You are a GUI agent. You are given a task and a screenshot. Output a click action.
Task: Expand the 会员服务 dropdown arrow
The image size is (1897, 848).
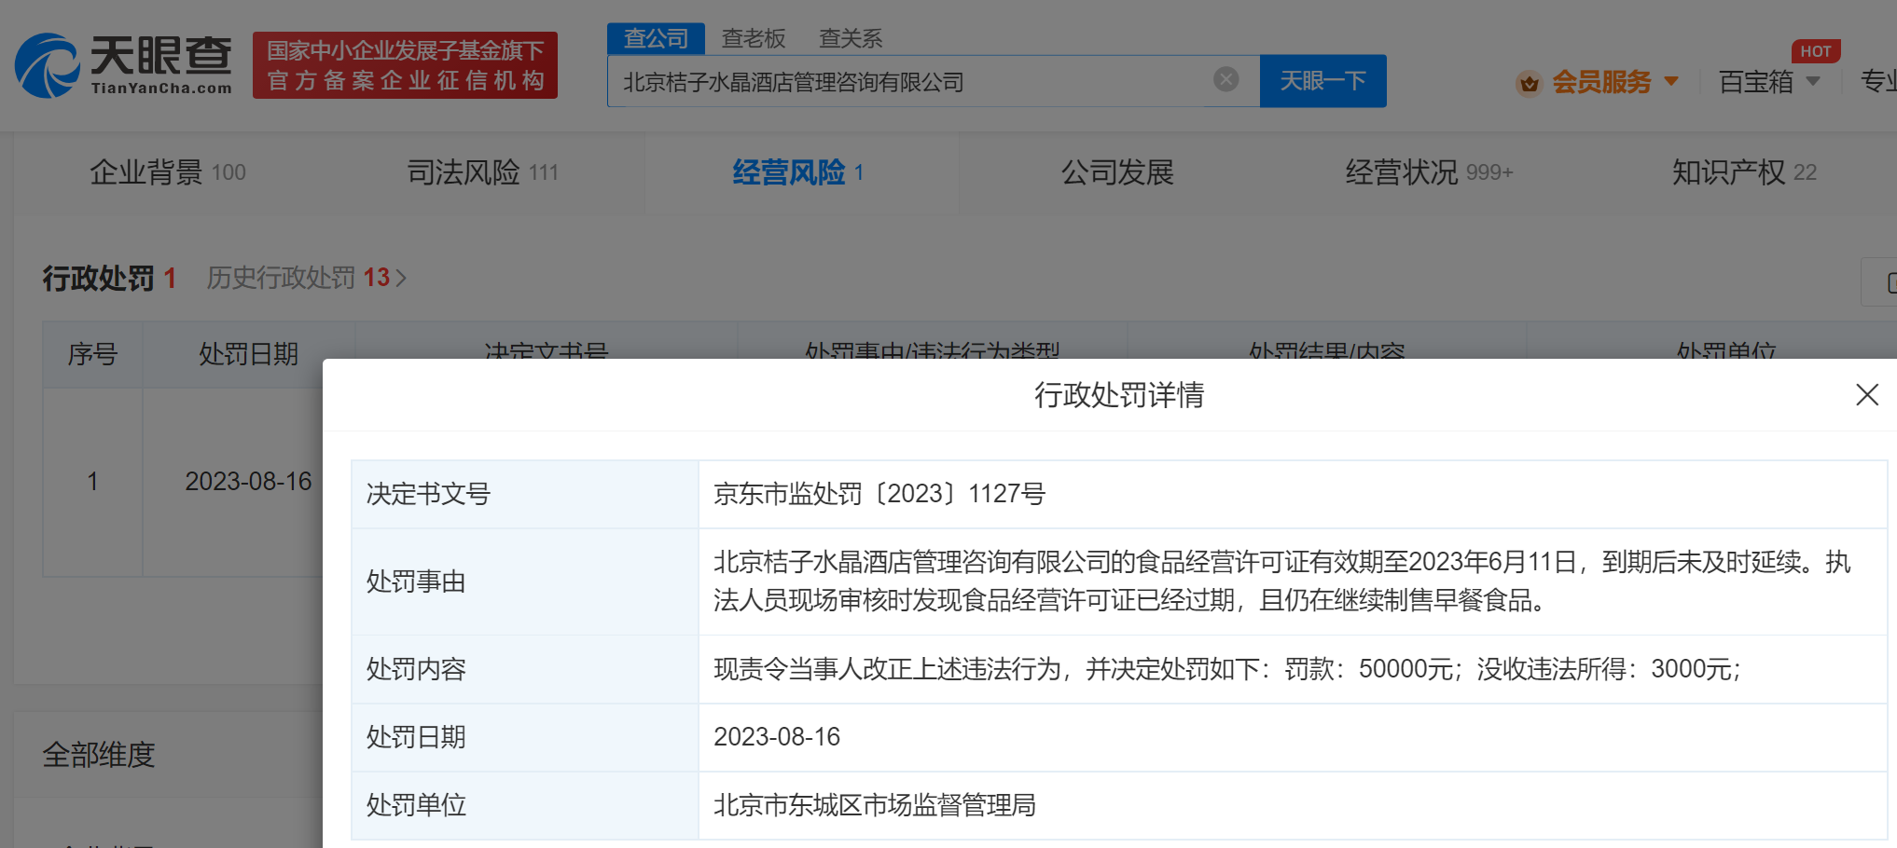(x=1671, y=82)
